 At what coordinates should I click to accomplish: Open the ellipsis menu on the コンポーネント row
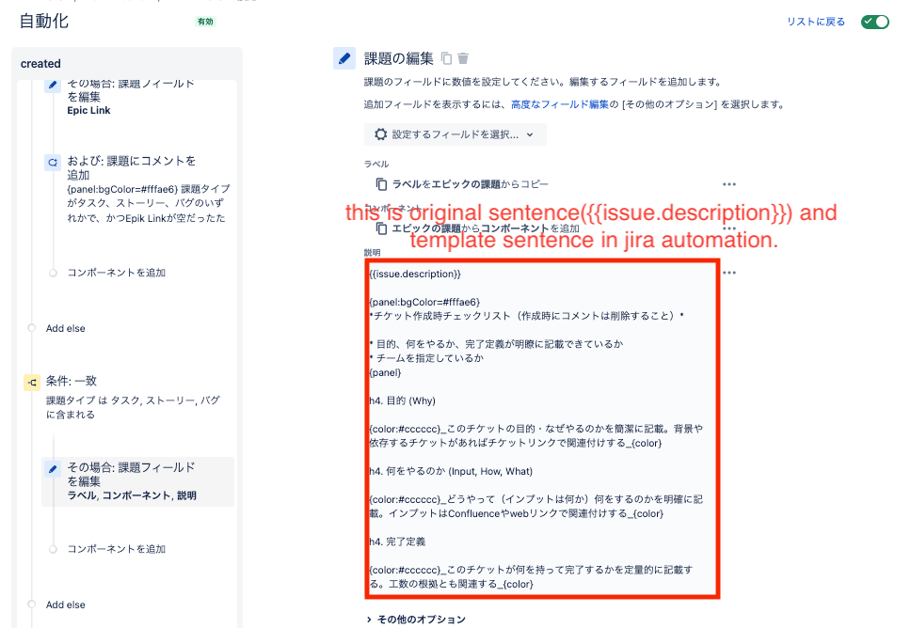[x=729, y=228]
